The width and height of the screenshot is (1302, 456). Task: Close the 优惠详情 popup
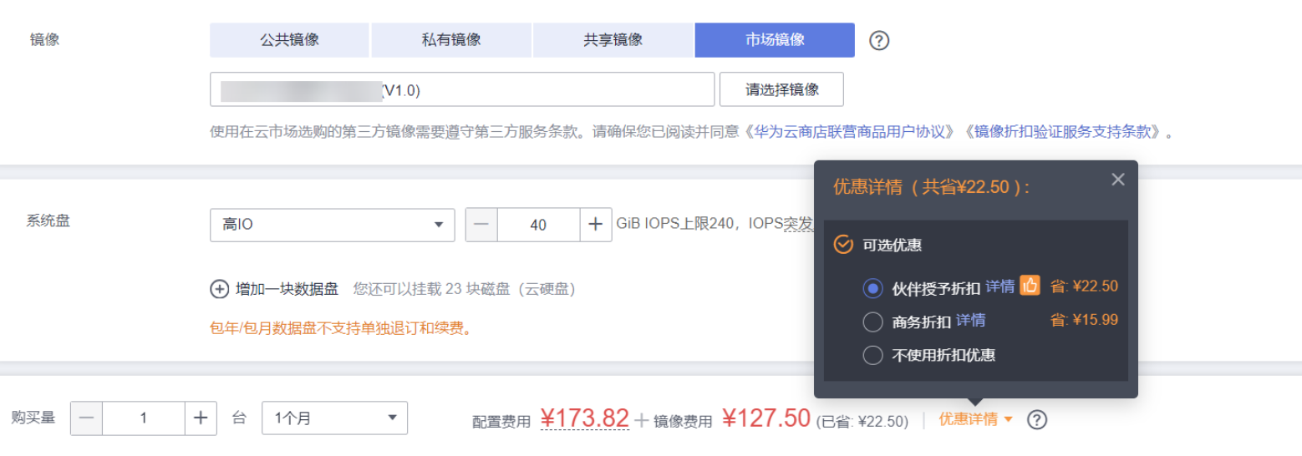point(1118,180)
